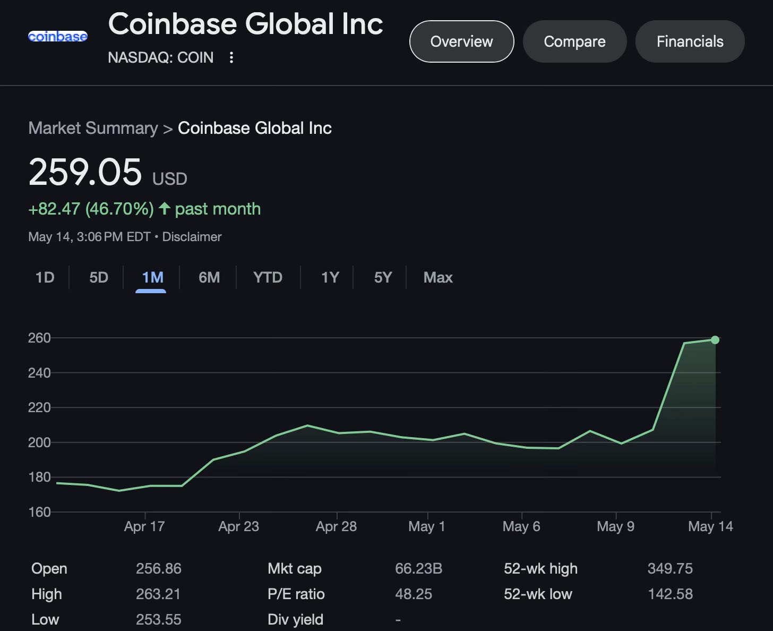The image size is (773, 631).
Task: Click the 52-wk low value 142.58
Action: pos(670,594)
